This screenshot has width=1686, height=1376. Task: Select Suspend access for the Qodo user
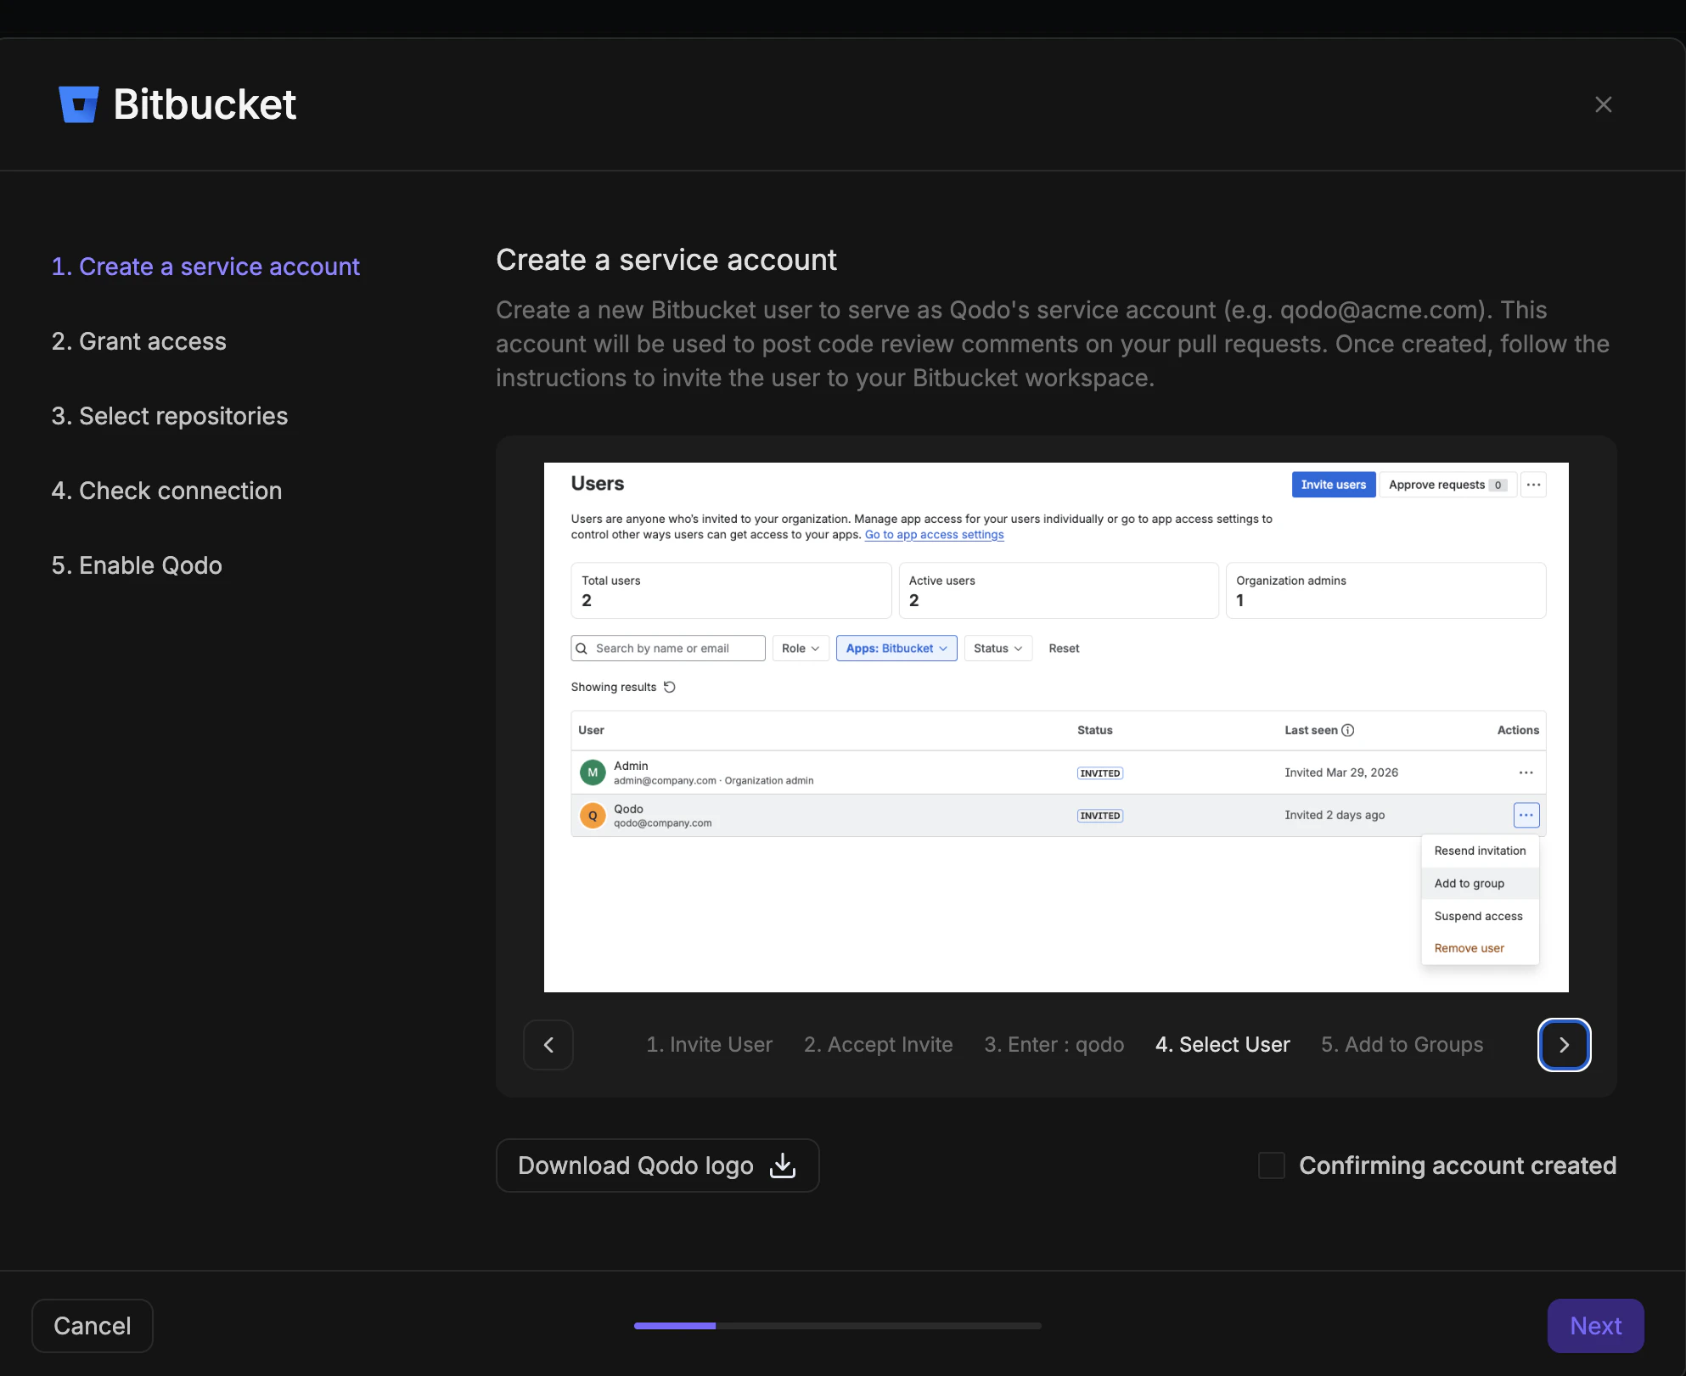tap(1478, 916)
